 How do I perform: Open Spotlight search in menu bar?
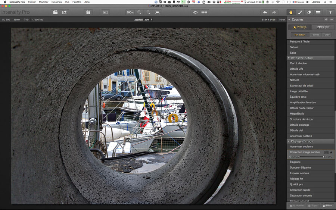pyautogui.click(x=325, y=2)
